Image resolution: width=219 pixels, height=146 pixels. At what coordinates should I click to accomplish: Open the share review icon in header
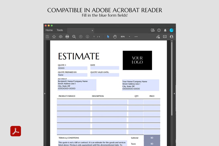[153, 30]
